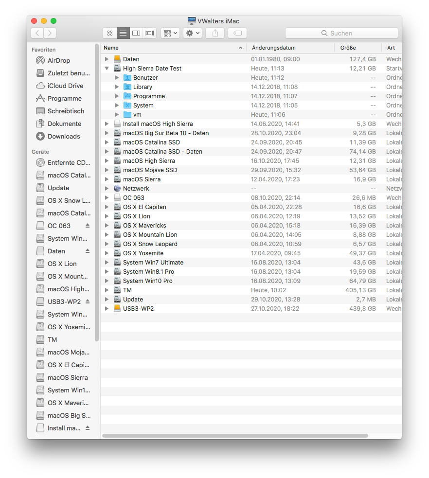This screenshot has height=478, width=429.
Task: Click the Suchen search field
Action: pos(341,33)
